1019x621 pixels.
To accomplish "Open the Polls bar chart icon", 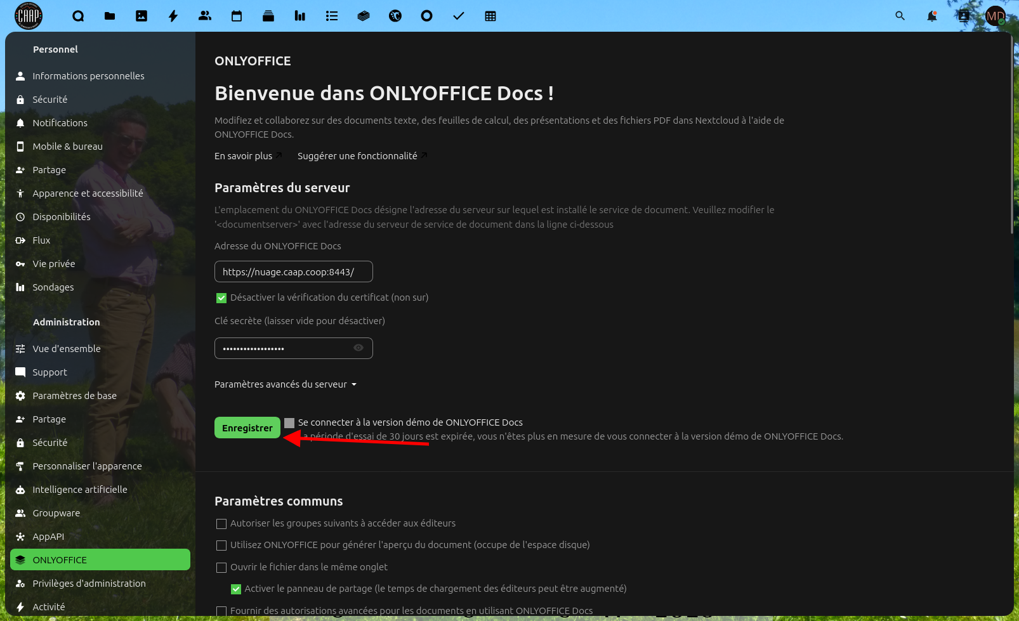I will pos(300,16).
